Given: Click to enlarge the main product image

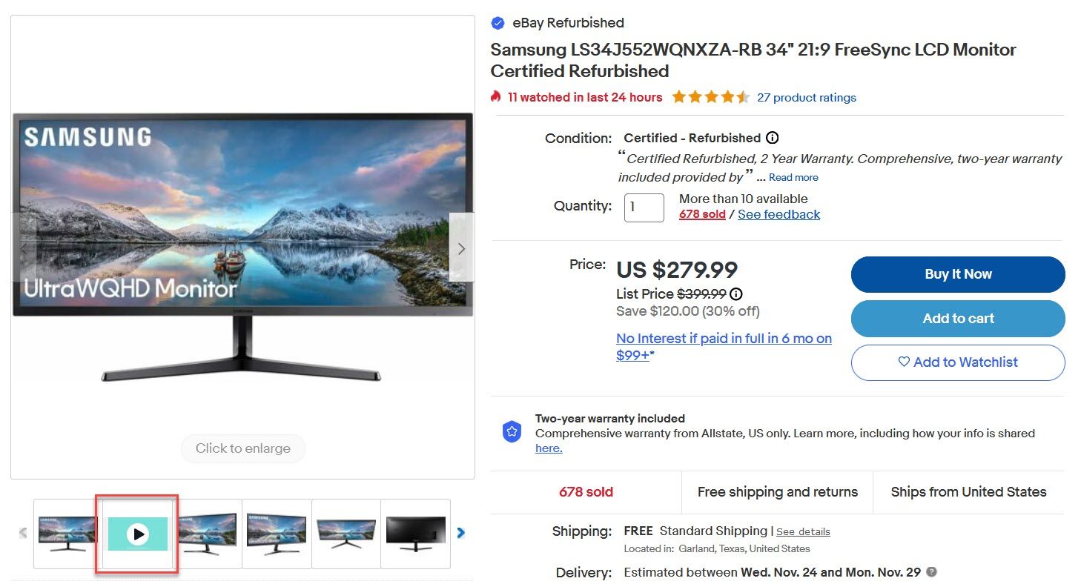Looking at the screenshot, I should pyautogui.click(x=243, y=448).
